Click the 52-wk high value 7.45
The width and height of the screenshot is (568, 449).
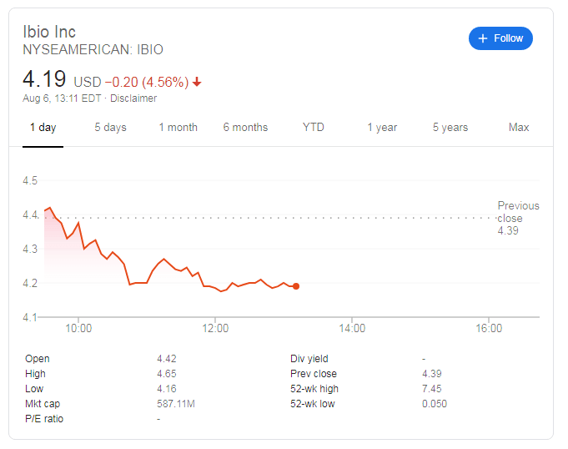(x=432, y=389)
